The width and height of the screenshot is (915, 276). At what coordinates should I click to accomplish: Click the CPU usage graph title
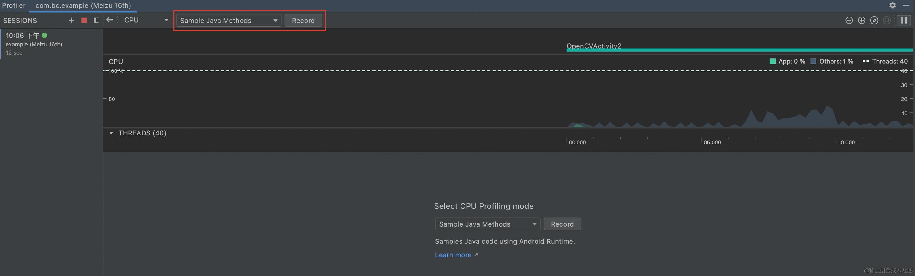(x=116, y=62)
